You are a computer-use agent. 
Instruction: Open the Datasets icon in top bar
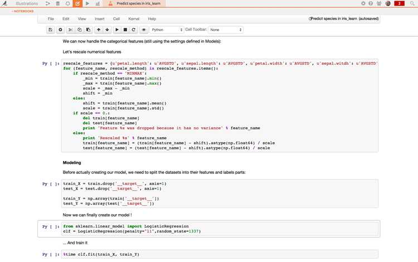coord(57,3)
